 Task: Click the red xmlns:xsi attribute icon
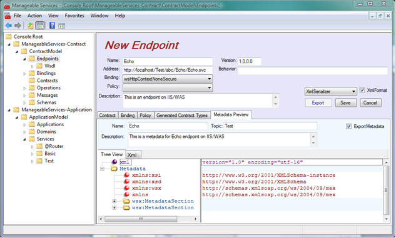point(127,175)
